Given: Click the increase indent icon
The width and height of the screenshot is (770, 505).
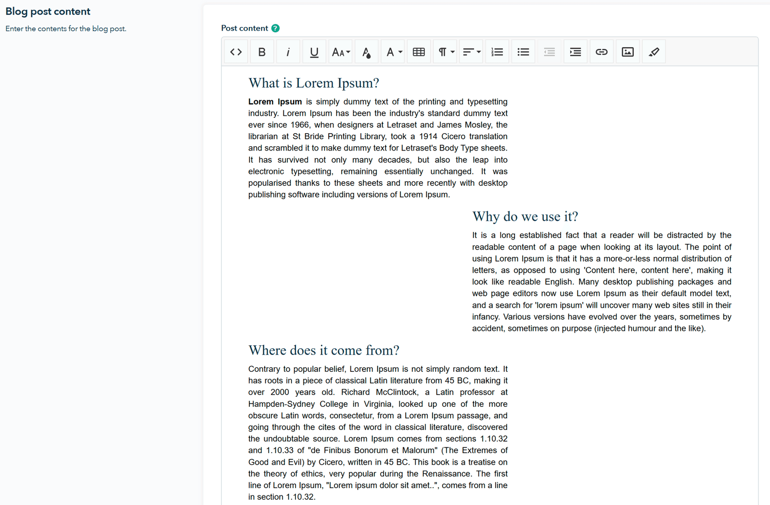Looking at the screenshot, I should tap(576, 52).
